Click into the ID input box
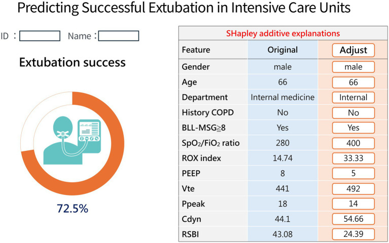This screenshot has width=389, height=243. pyautogui.click(x=40, y=36)
